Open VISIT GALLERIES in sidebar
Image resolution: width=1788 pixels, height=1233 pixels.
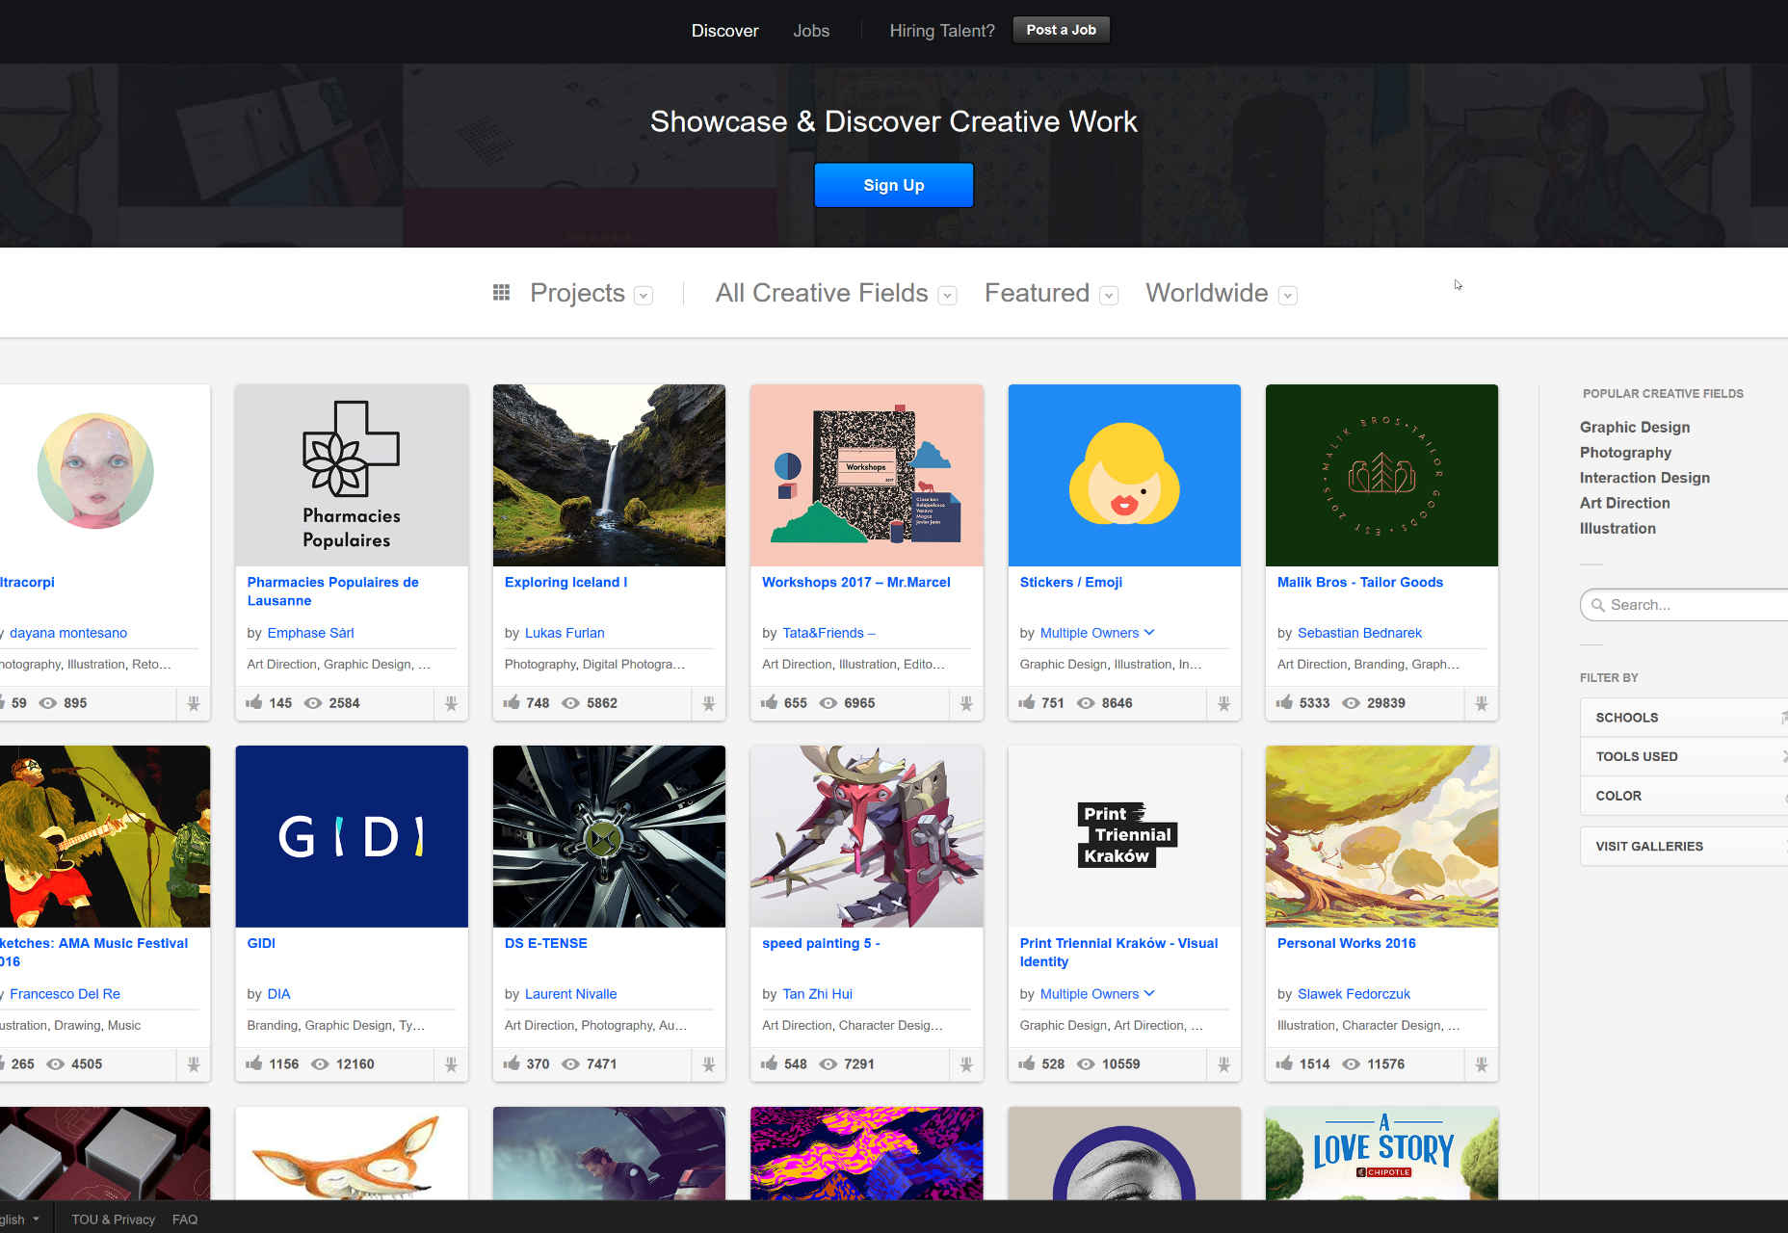pyautogui.click(x=1684, y=847)
